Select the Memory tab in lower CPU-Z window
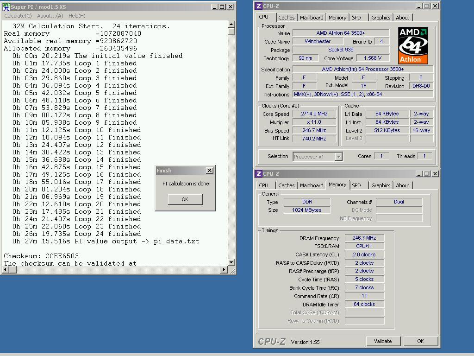The width and height of the screenshot is (474, 356). click(x=337, y=184)
